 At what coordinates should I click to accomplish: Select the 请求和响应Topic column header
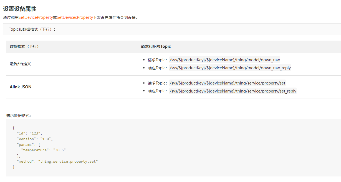point(156,46)
